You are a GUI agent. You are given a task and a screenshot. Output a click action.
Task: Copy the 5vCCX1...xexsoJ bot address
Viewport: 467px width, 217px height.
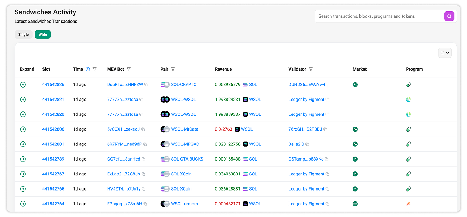pyautogui.click(x=143, y=129)
